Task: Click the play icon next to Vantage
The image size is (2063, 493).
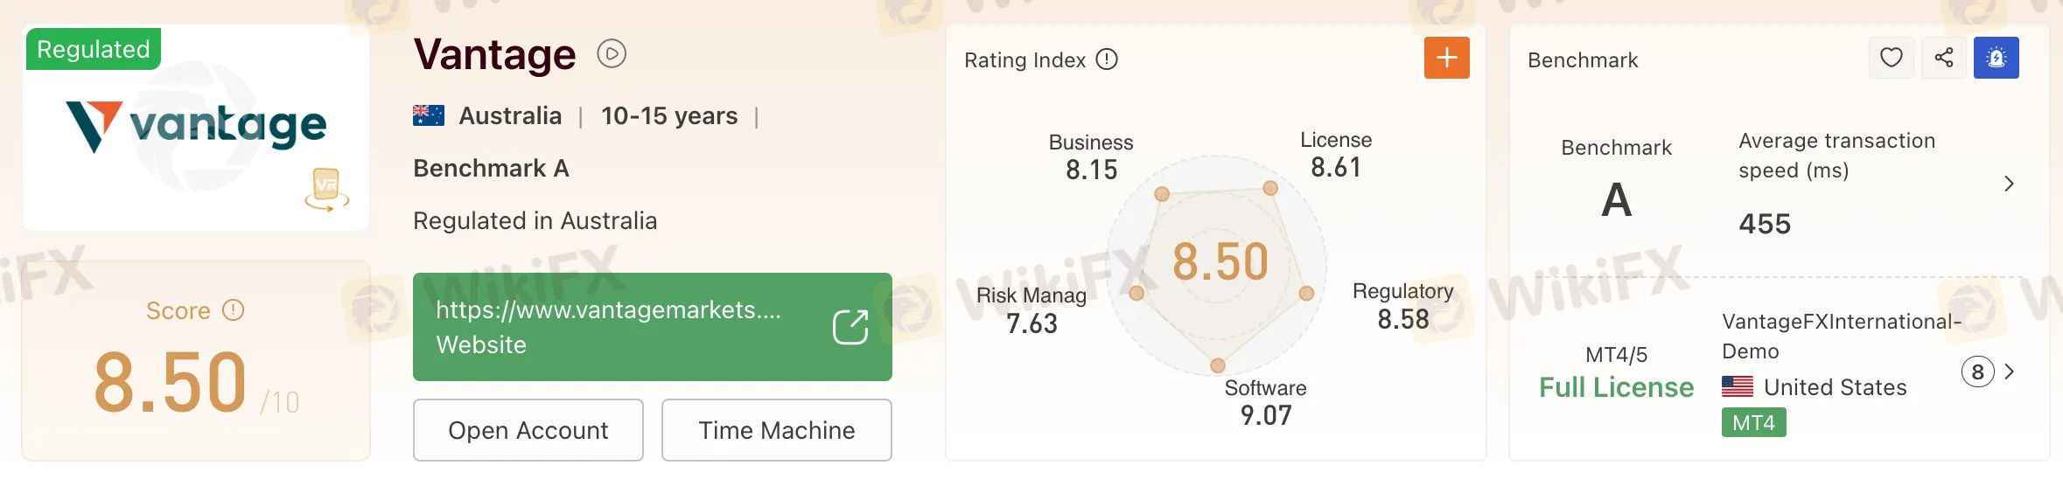Action: 612,54
